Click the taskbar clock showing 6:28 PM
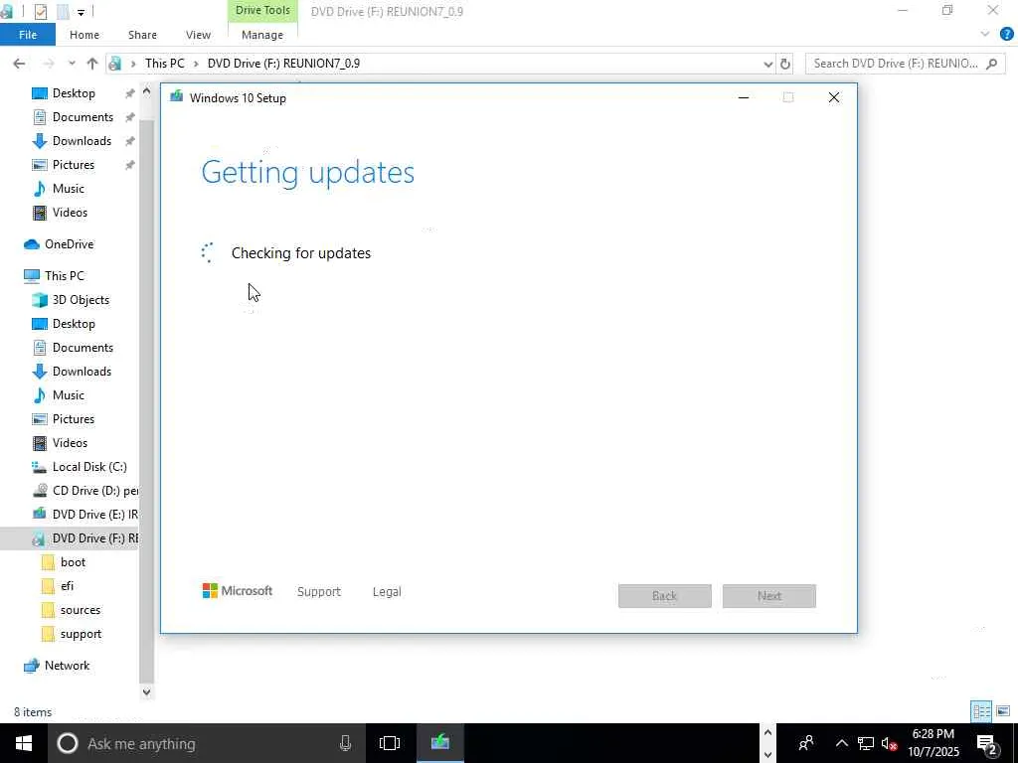The height and width of the screenshot is (763, 1018). point(933,743)
